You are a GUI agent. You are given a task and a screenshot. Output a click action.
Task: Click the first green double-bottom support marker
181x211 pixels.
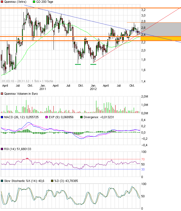click(78, 64)
